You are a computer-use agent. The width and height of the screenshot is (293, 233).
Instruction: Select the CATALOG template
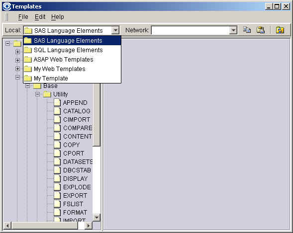point(77,111)
